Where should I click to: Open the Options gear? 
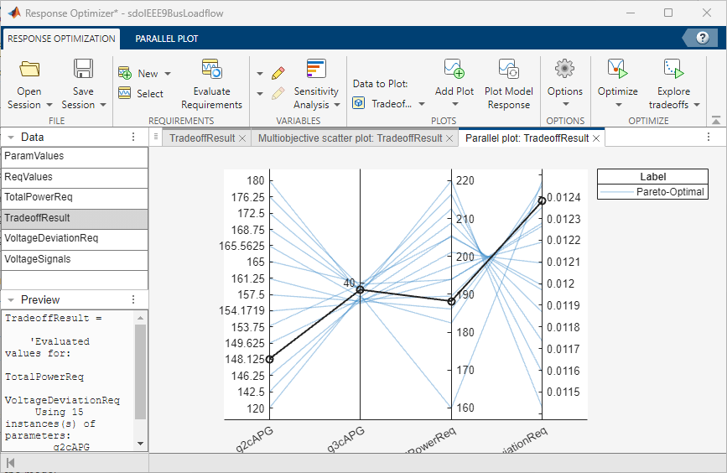(x=564, y=70)
